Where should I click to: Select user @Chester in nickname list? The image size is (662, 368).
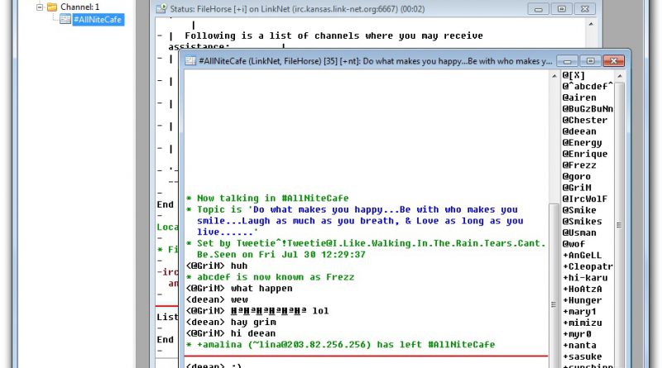[584, 120]
